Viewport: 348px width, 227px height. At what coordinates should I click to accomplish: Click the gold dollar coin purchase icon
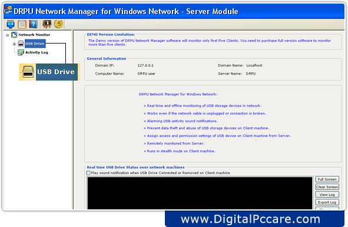[x=59, y=24]
